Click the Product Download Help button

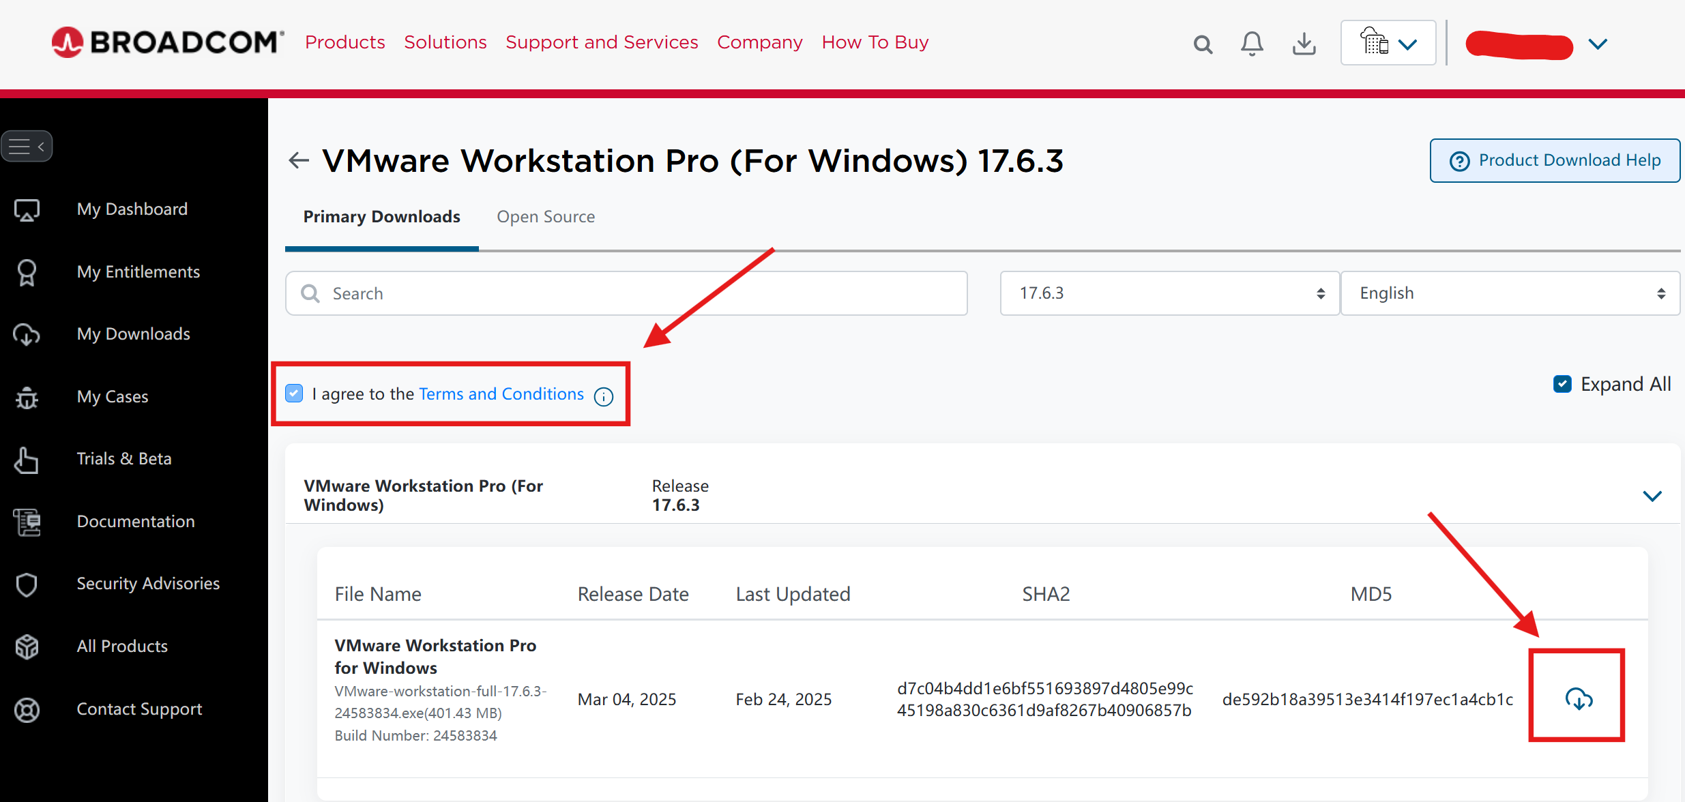click(1555, 160)
